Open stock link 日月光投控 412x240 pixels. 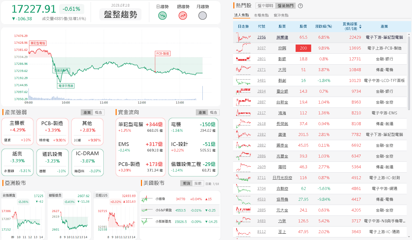(x=282, y=178)
